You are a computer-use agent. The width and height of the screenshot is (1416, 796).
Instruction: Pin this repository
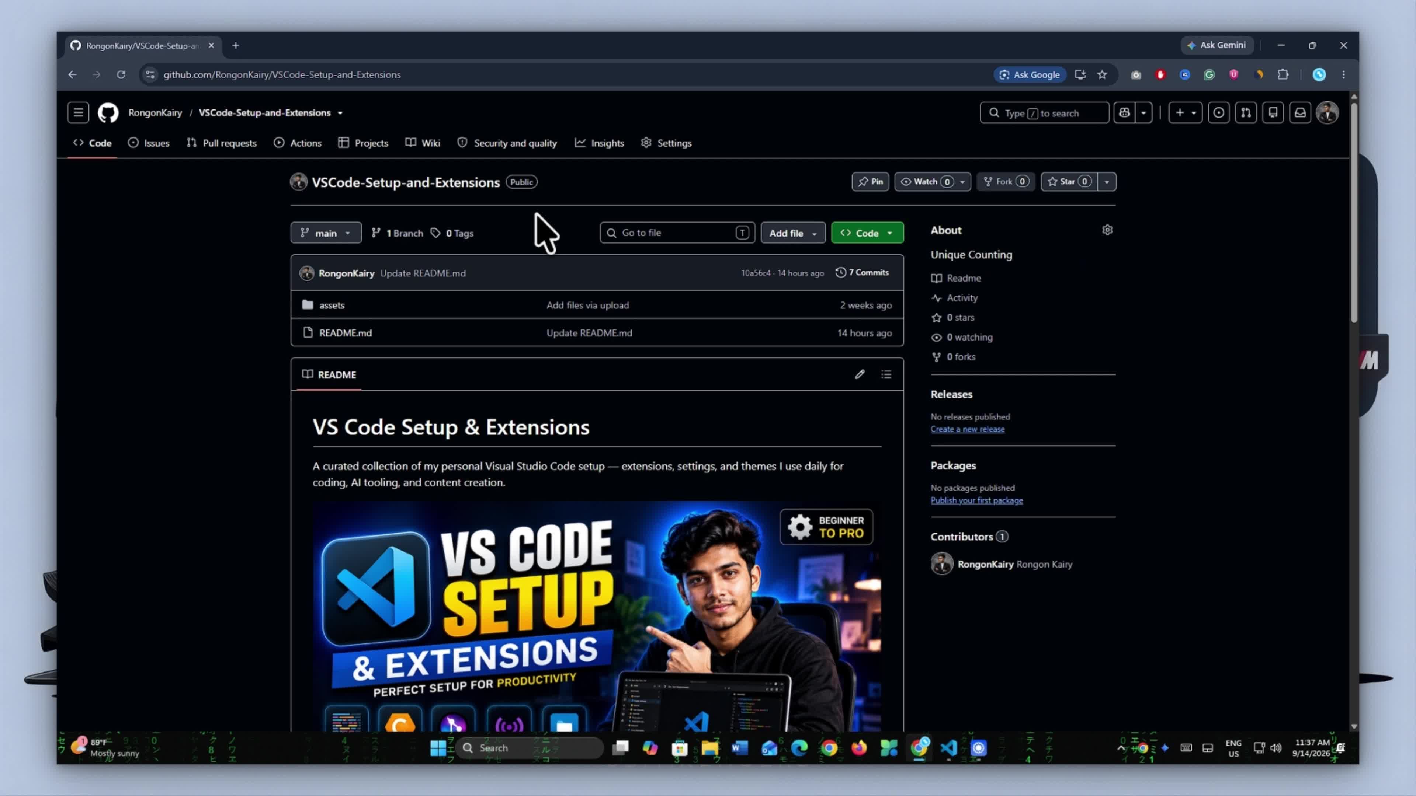tap(870, 182)
